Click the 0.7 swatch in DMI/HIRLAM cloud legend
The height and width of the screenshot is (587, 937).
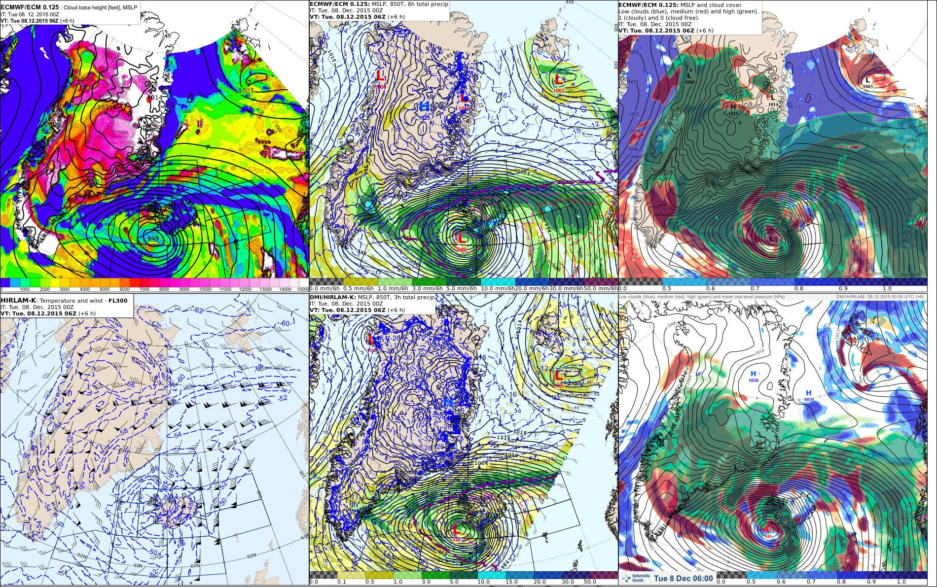tap(822, 575)
